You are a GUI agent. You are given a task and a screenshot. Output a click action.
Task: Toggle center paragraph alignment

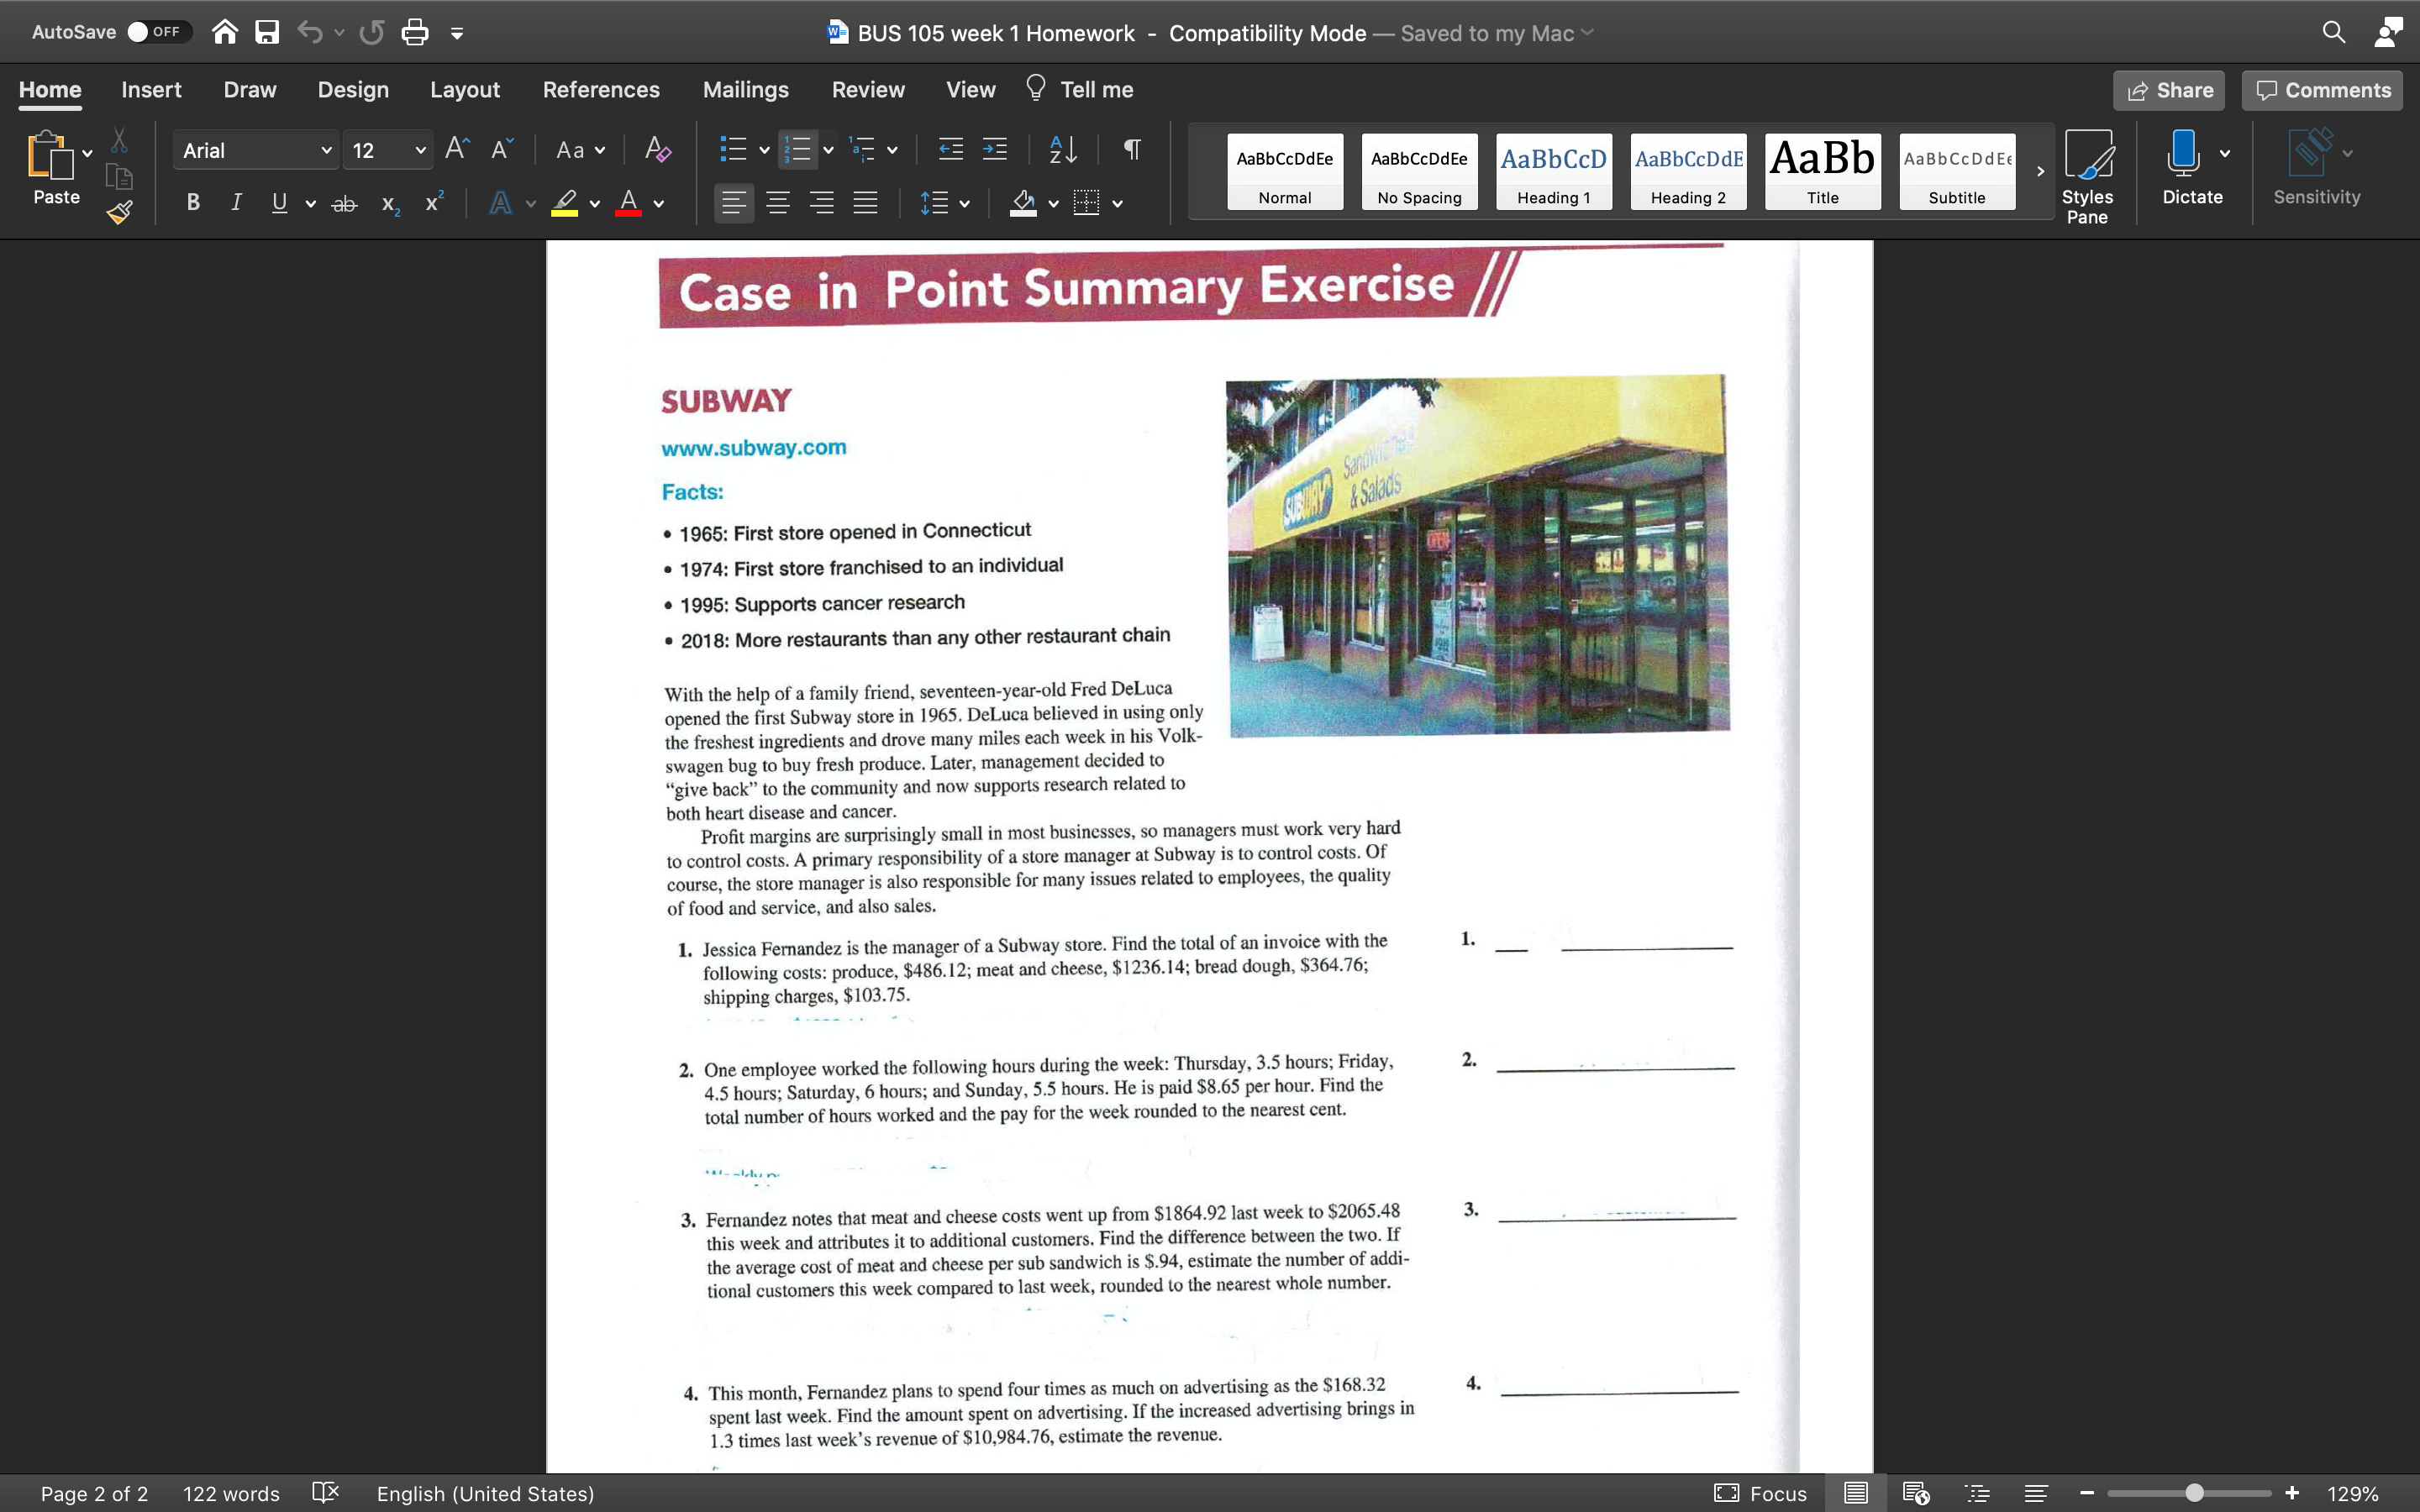[x=778, y=203]
